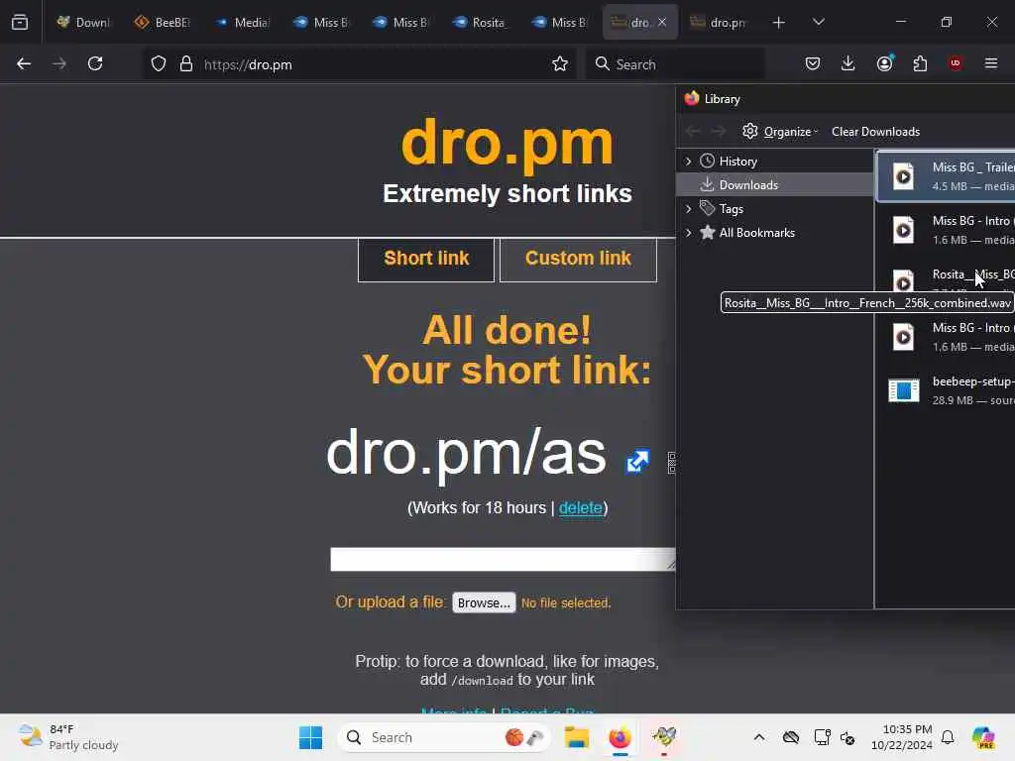
Task: Select the Short link tab
Action: (426, 259)
